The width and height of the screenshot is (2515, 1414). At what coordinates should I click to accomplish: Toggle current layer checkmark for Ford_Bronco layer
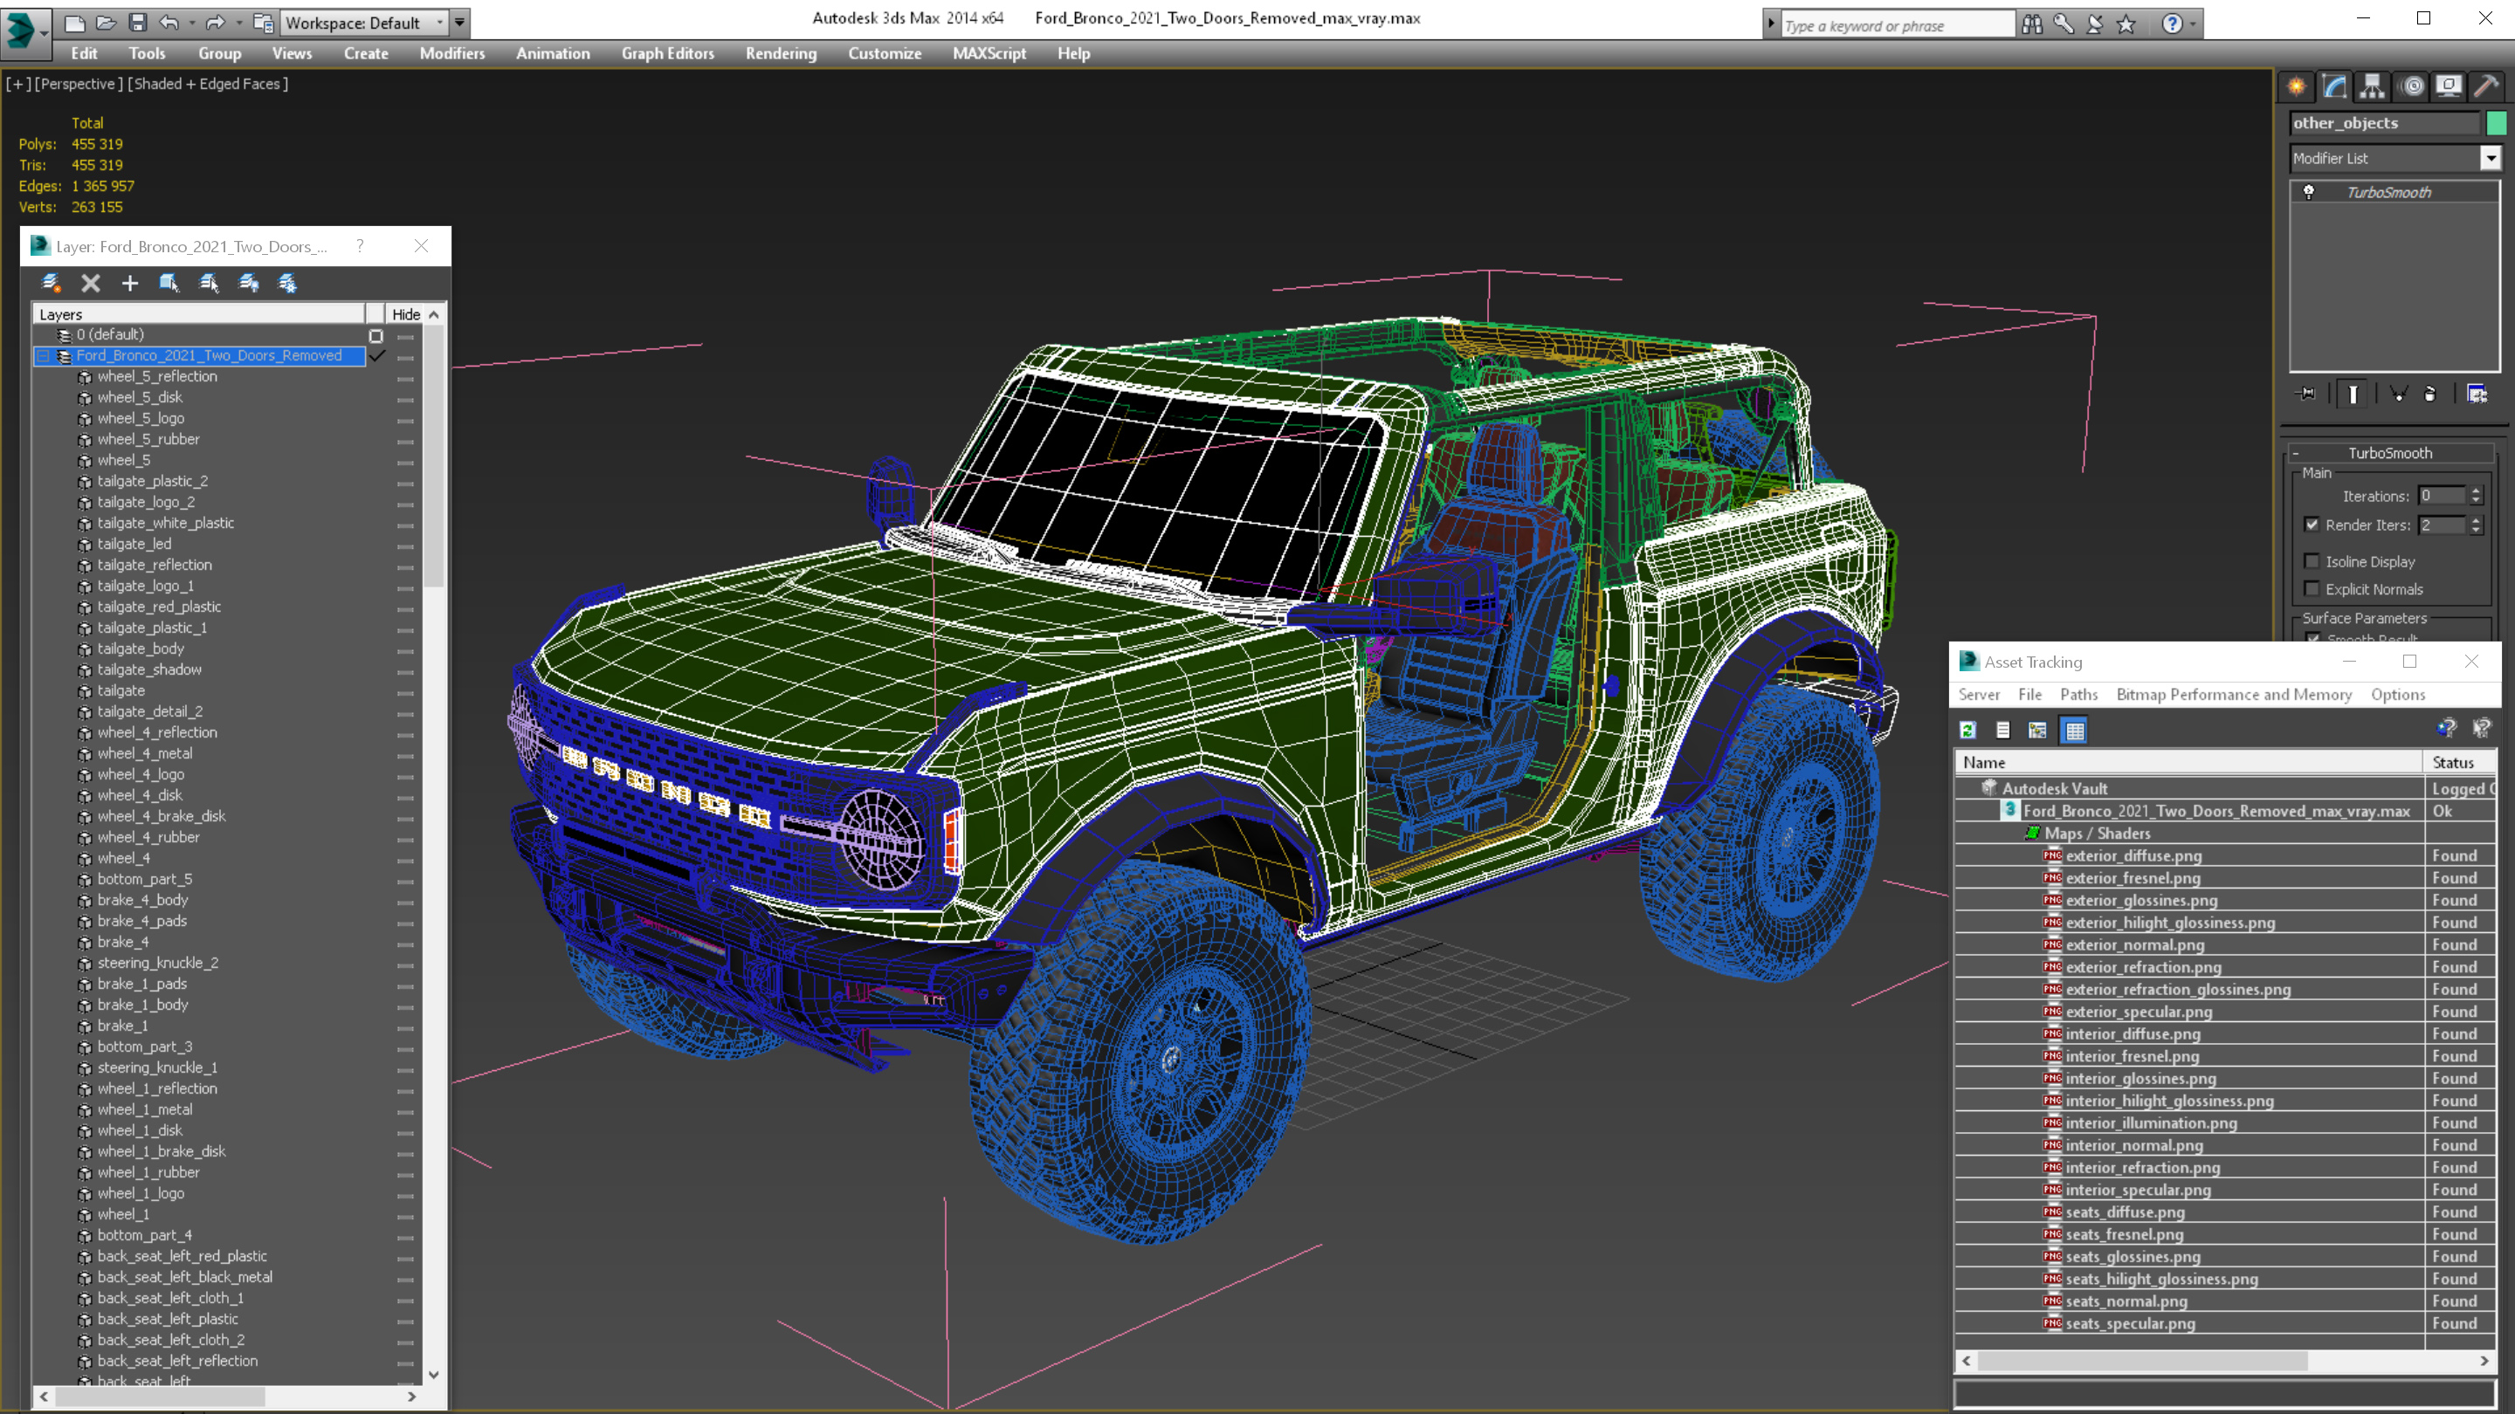(377, 355)
